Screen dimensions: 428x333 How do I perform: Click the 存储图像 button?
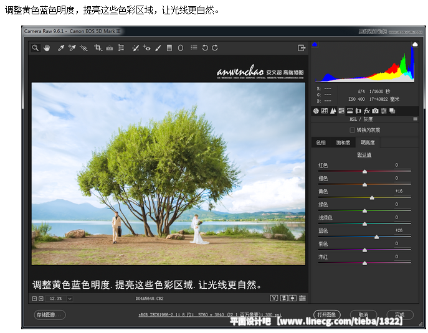(x=50, y=315)
